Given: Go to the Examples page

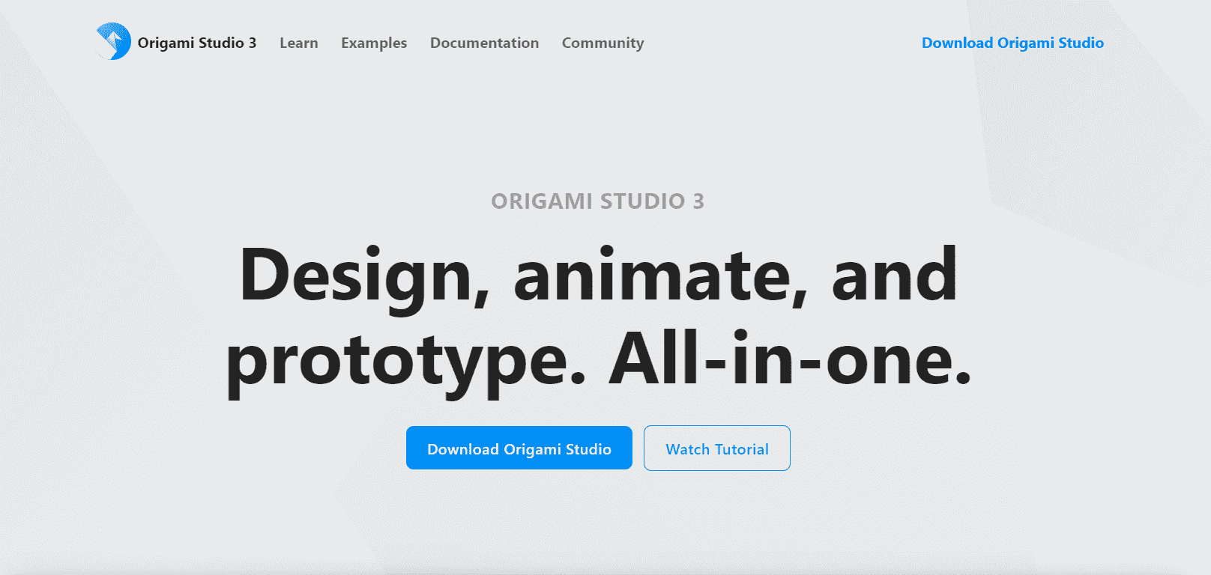Looking at the screenshot, I should pyautogui.click(x=373, y=43).
